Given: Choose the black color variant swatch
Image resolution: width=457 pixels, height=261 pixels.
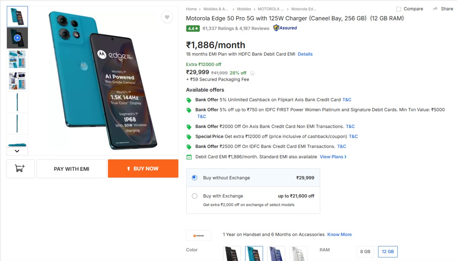Looking at the screenshot, I should point(232,253).
